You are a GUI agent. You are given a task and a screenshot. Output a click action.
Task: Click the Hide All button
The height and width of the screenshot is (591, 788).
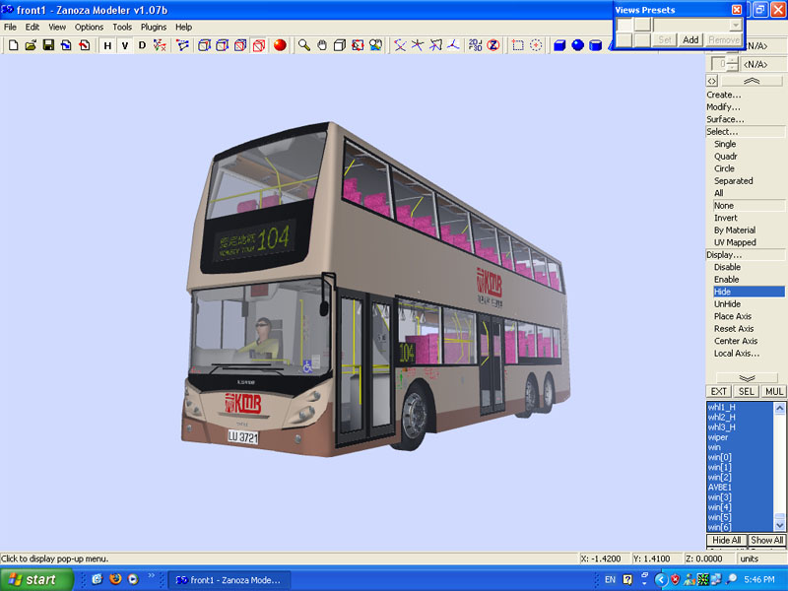click(727, 541)
